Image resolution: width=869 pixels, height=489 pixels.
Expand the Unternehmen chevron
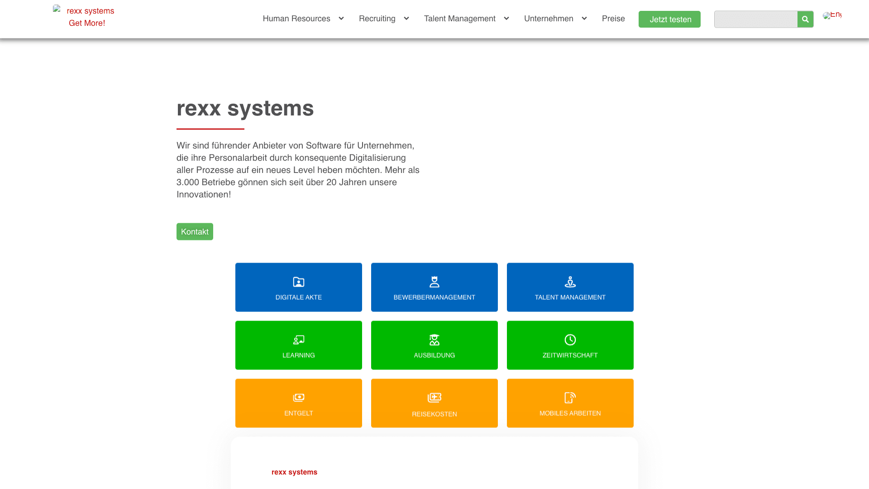[x=584, y=19]
